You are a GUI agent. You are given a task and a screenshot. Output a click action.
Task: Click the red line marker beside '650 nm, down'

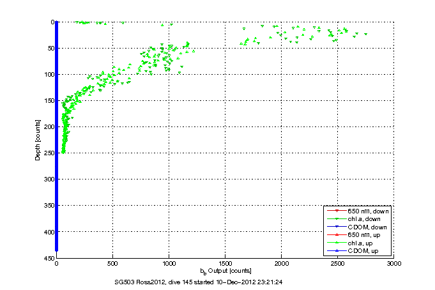pos(337,211)
